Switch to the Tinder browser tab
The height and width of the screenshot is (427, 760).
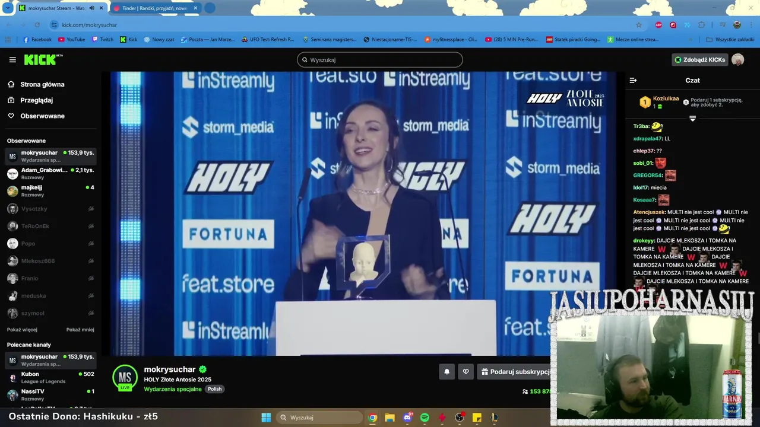156,8
